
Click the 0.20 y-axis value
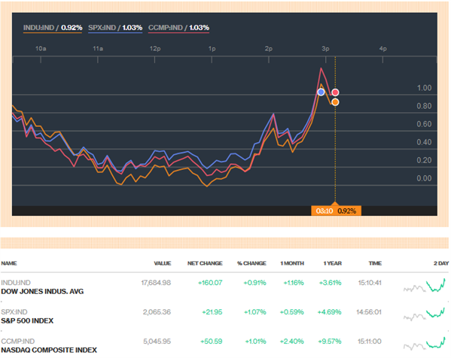[424, 160]
